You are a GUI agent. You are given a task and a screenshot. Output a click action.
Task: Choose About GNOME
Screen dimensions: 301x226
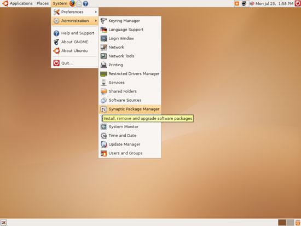pos(75,42)
